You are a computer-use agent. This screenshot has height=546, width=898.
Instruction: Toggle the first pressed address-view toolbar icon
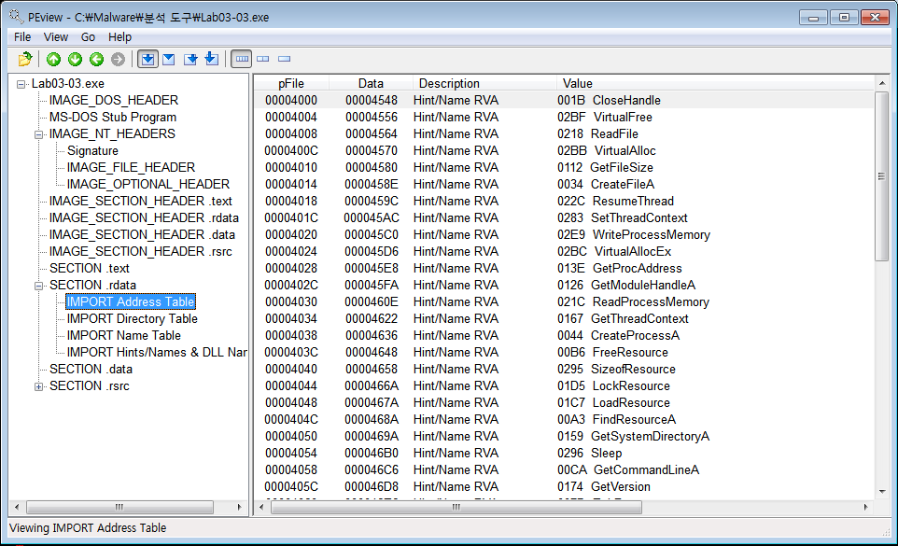click(x=147, y=59)
